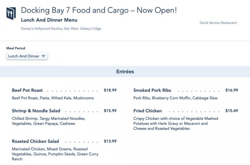Click the Lunch And Dinner Menu subtitle
This screenshot has width=250, height=165.
(x=49, y=20)
